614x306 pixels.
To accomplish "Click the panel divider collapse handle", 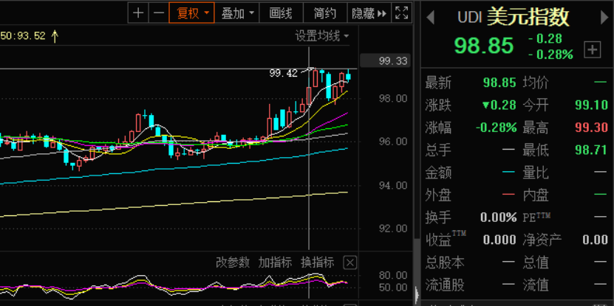I will click(x=417, y=294).
